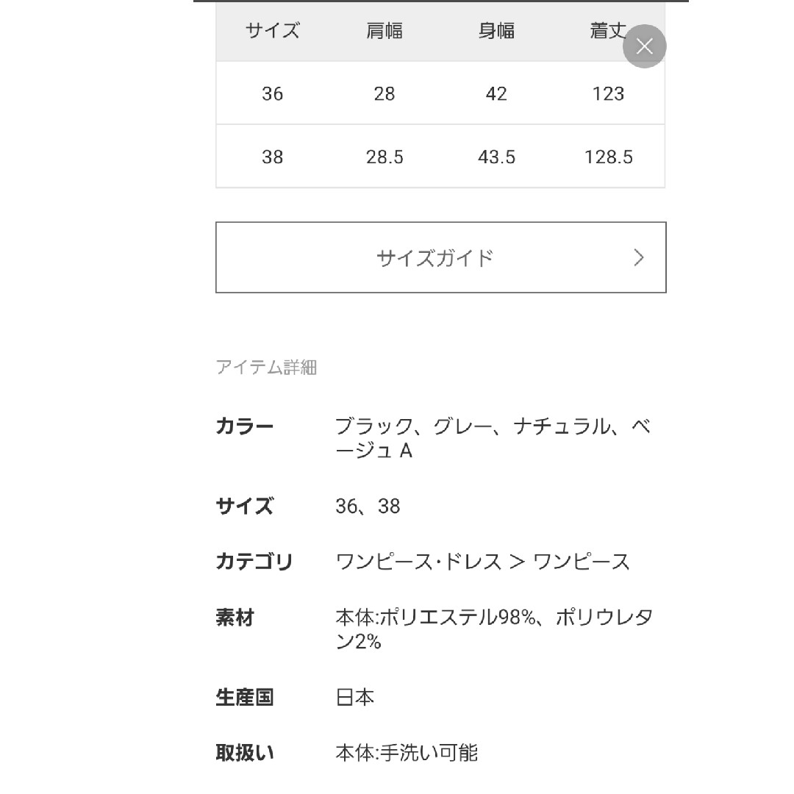Close the size details overlay with X

click(x=644, y=46)
